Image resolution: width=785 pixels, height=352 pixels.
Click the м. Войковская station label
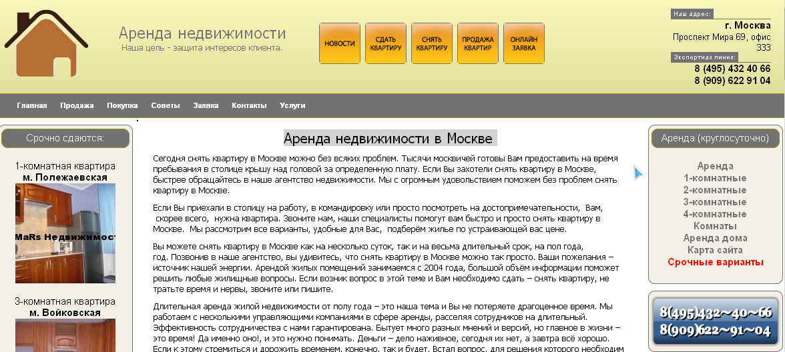point(65,313)
